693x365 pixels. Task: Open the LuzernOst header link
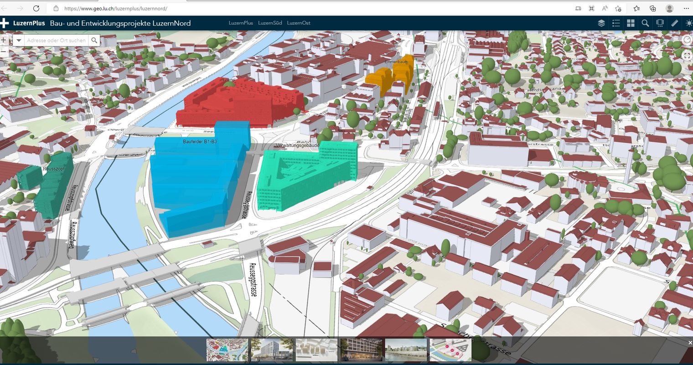click(299, 23)
